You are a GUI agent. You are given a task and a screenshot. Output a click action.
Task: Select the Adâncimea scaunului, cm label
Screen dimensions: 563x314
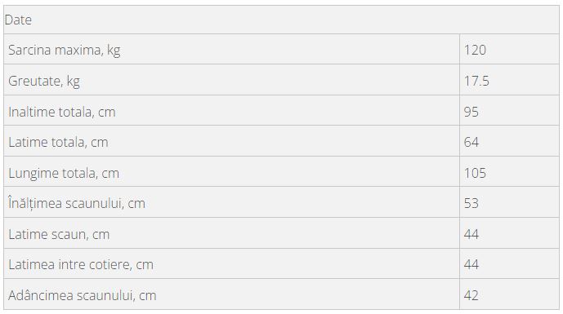click(83, 296)
